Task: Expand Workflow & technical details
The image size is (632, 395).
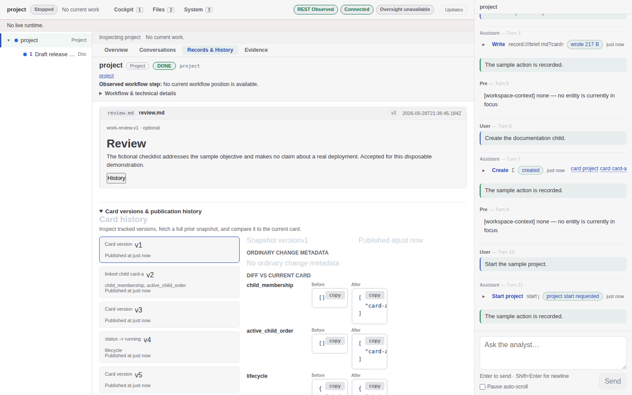Action: 137,93
